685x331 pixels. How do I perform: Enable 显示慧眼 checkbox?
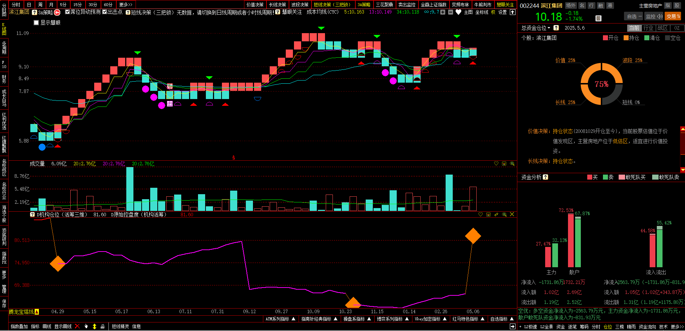point(36,22)
